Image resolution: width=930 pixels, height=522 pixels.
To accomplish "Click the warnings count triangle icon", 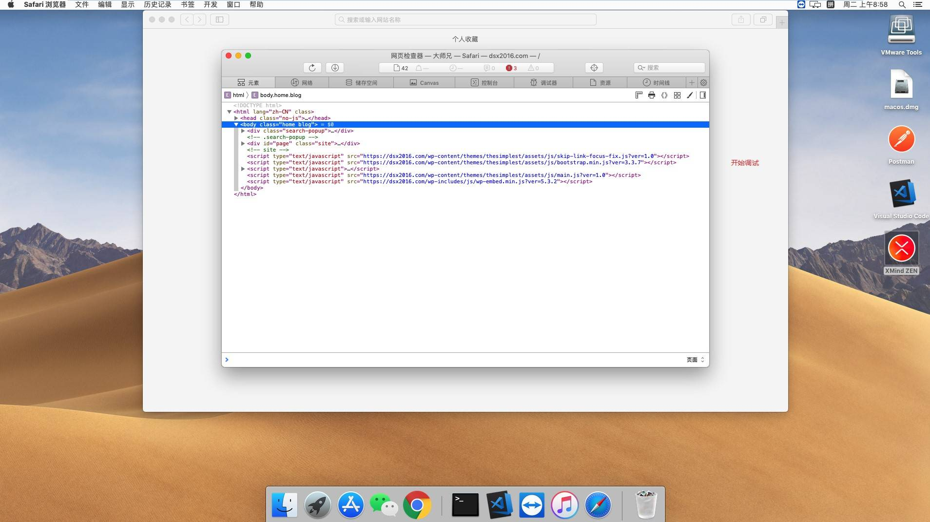I will click(x=533, y=68).
